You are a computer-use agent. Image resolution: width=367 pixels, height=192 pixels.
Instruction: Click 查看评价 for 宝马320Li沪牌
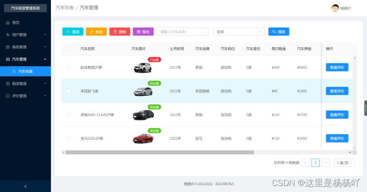pos(337,138)
